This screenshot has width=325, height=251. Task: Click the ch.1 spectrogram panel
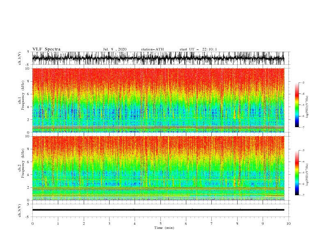pyautogui.click(x=158, y=100)
